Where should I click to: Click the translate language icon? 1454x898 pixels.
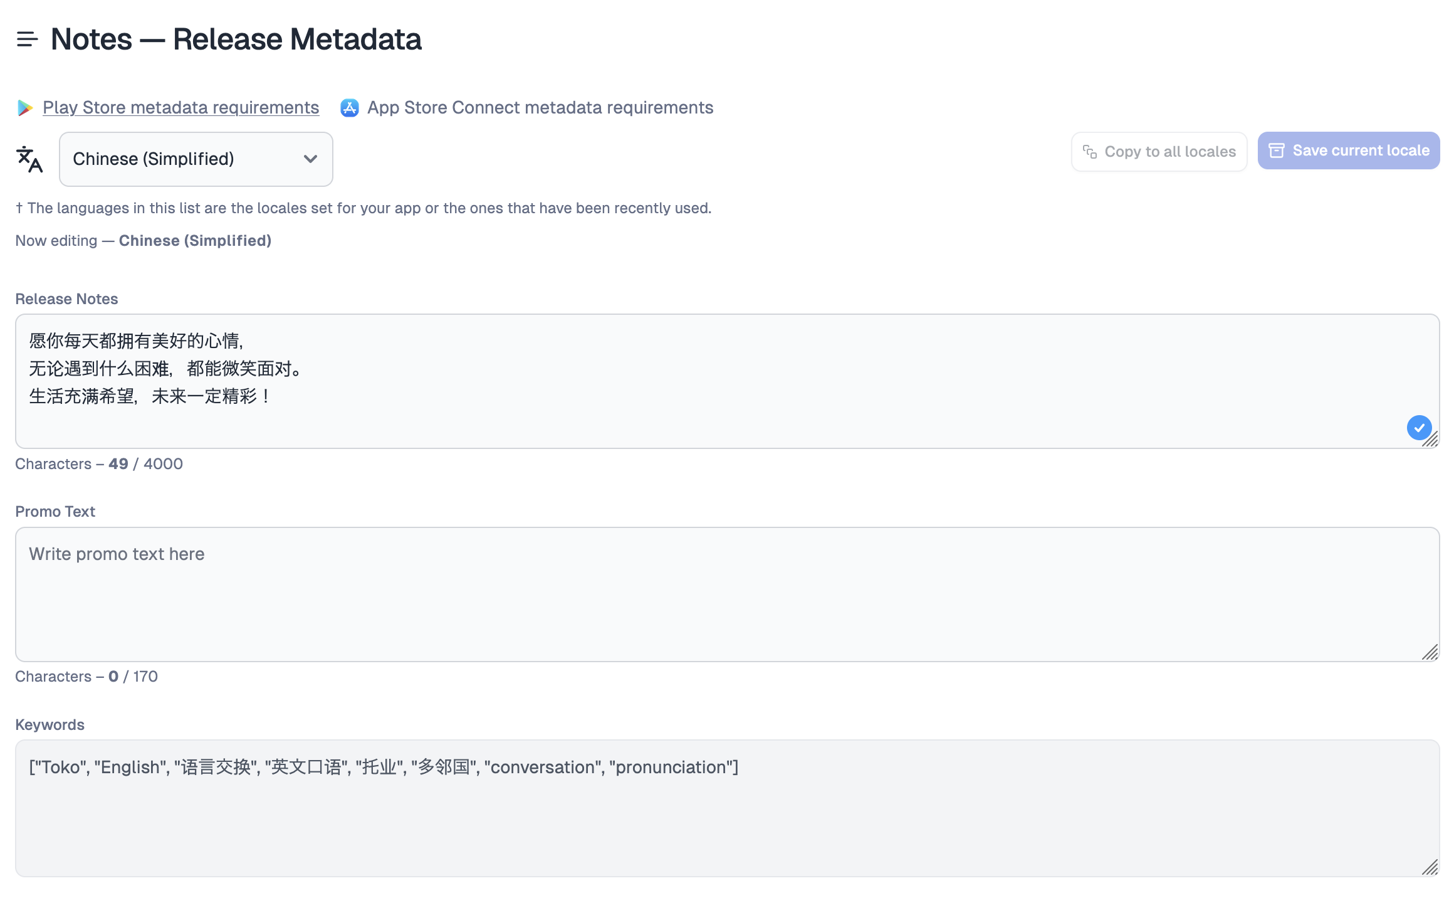point(29,159)
